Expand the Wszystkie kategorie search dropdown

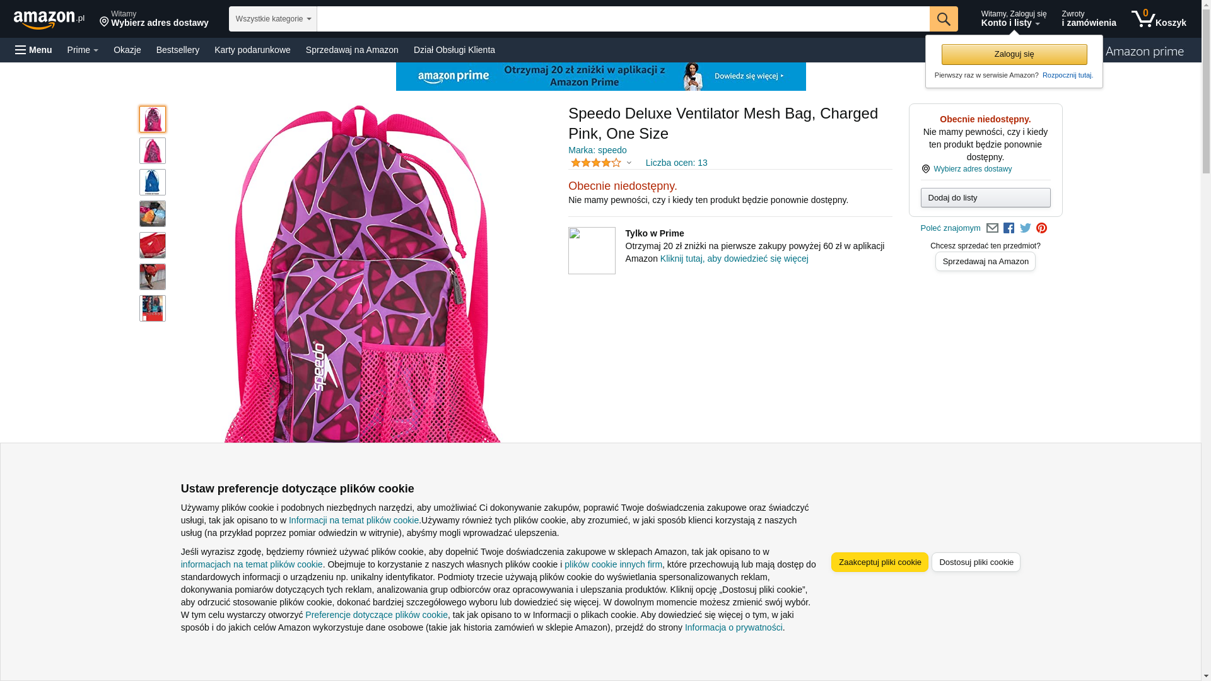272,19
